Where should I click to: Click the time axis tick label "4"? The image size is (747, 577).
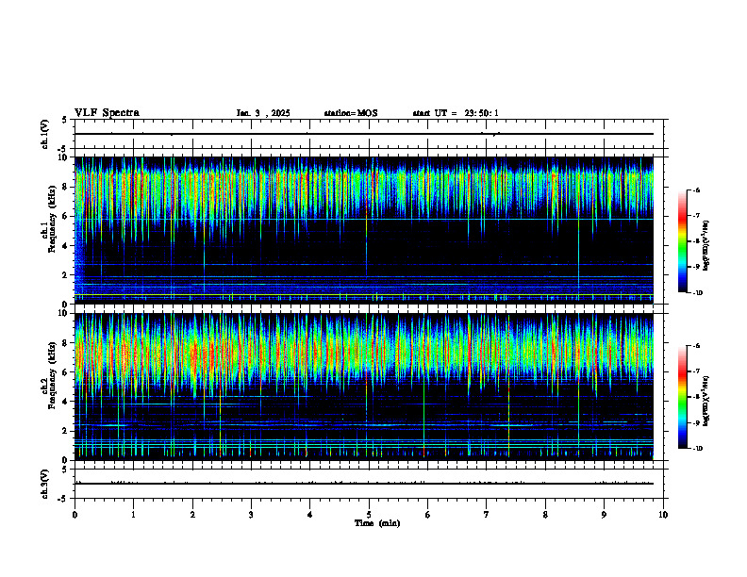click(310, 515)
